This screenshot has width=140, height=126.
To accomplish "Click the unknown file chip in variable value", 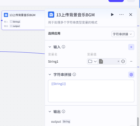I will [101, 61].
